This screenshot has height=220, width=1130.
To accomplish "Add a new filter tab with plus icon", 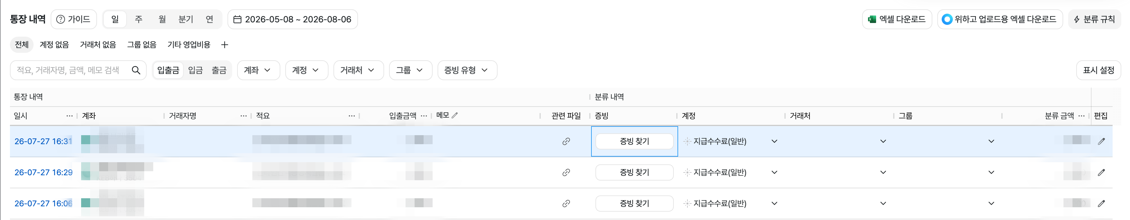I will (225, 45).
